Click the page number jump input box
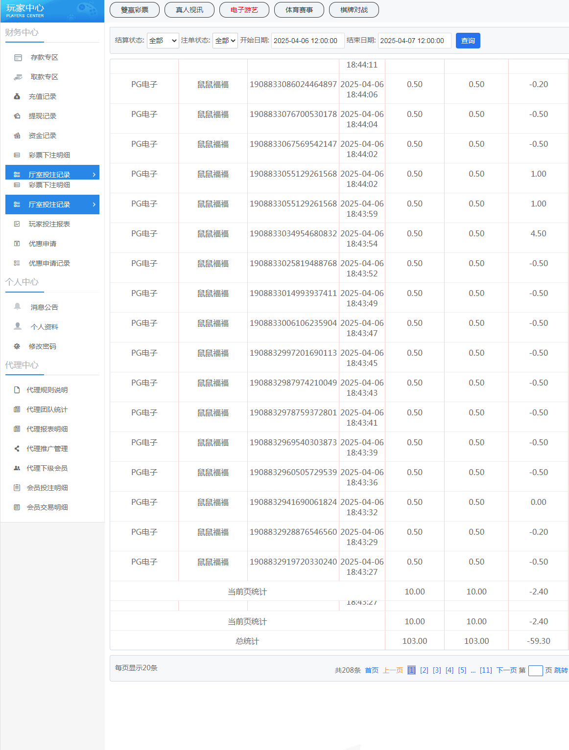Image resolution: width=569 pixels, height=750 pixels. click(535, 671)
